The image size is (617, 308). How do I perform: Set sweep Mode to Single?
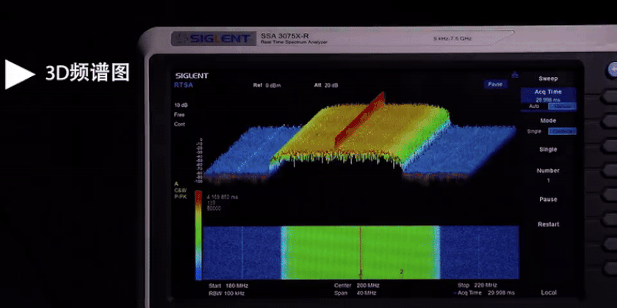[x=534, y=131]
